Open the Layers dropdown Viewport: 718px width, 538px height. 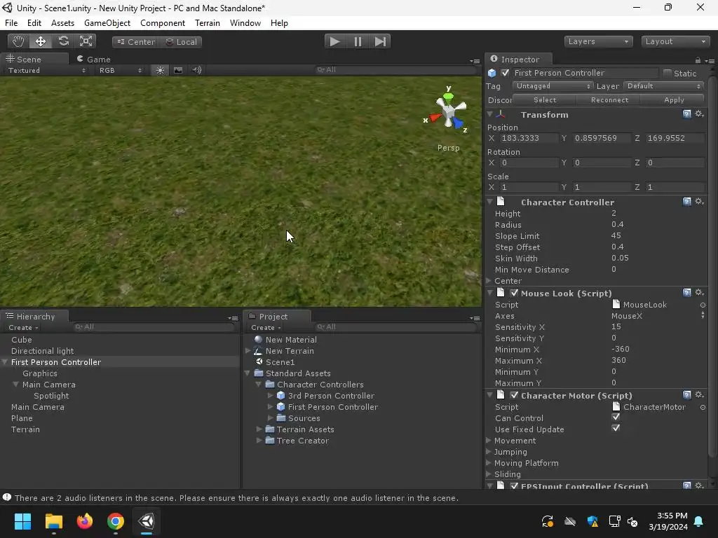coord(598,41)
